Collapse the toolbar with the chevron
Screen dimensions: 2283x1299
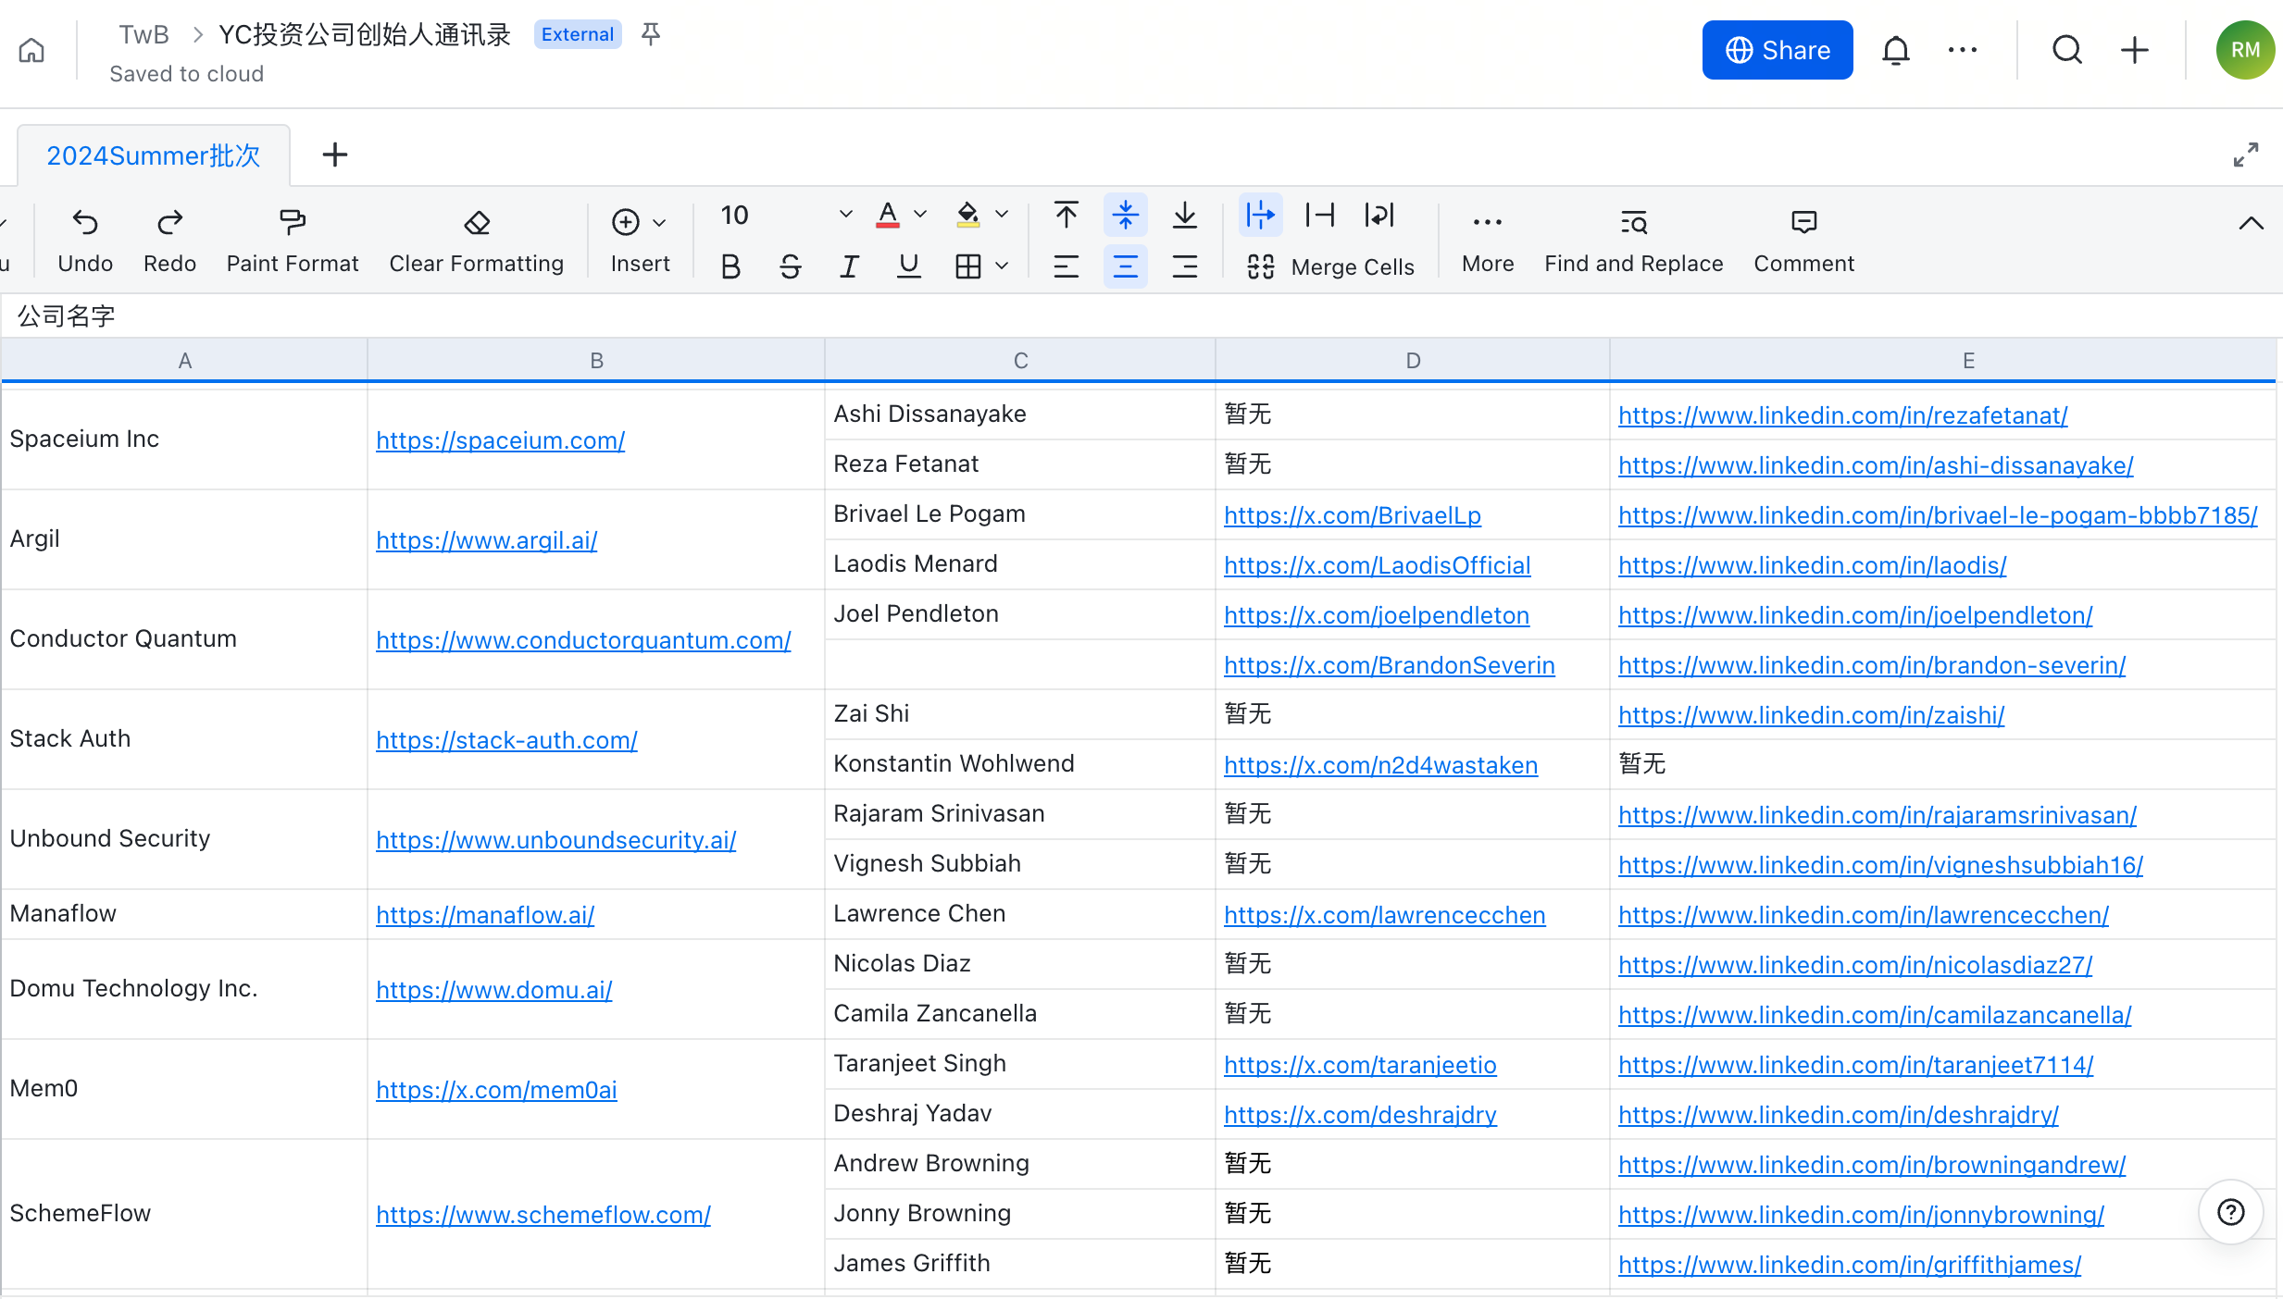[2251, 223]
